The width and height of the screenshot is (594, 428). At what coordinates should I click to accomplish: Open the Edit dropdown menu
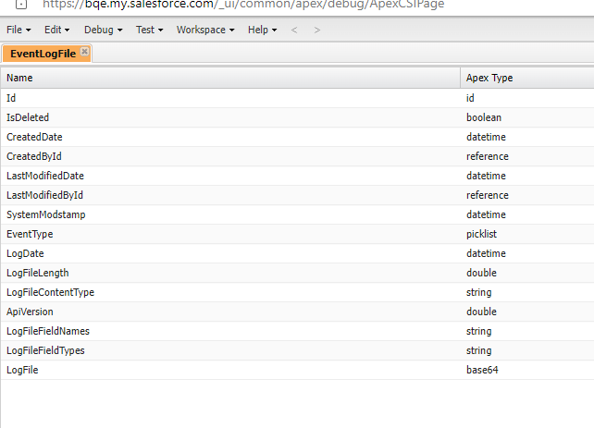tap(57, 30)
